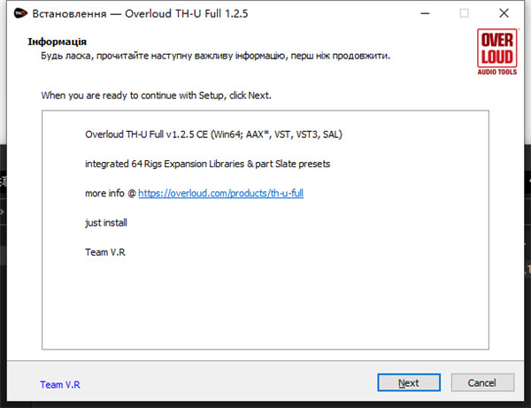Click the Next button to continue setup
Viewport: 531px width, 408px height.
409,382
